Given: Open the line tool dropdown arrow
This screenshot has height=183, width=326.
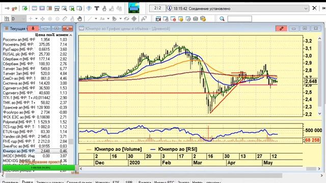Looking at the screenshot, I should [x=96, y=19].
